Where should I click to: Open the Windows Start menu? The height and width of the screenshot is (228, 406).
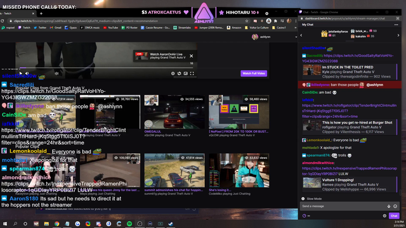pos(5,224)
